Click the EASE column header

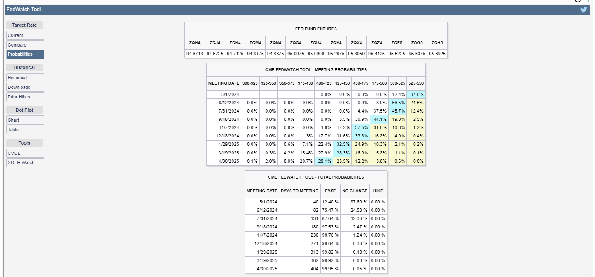[x=331, y=191]
